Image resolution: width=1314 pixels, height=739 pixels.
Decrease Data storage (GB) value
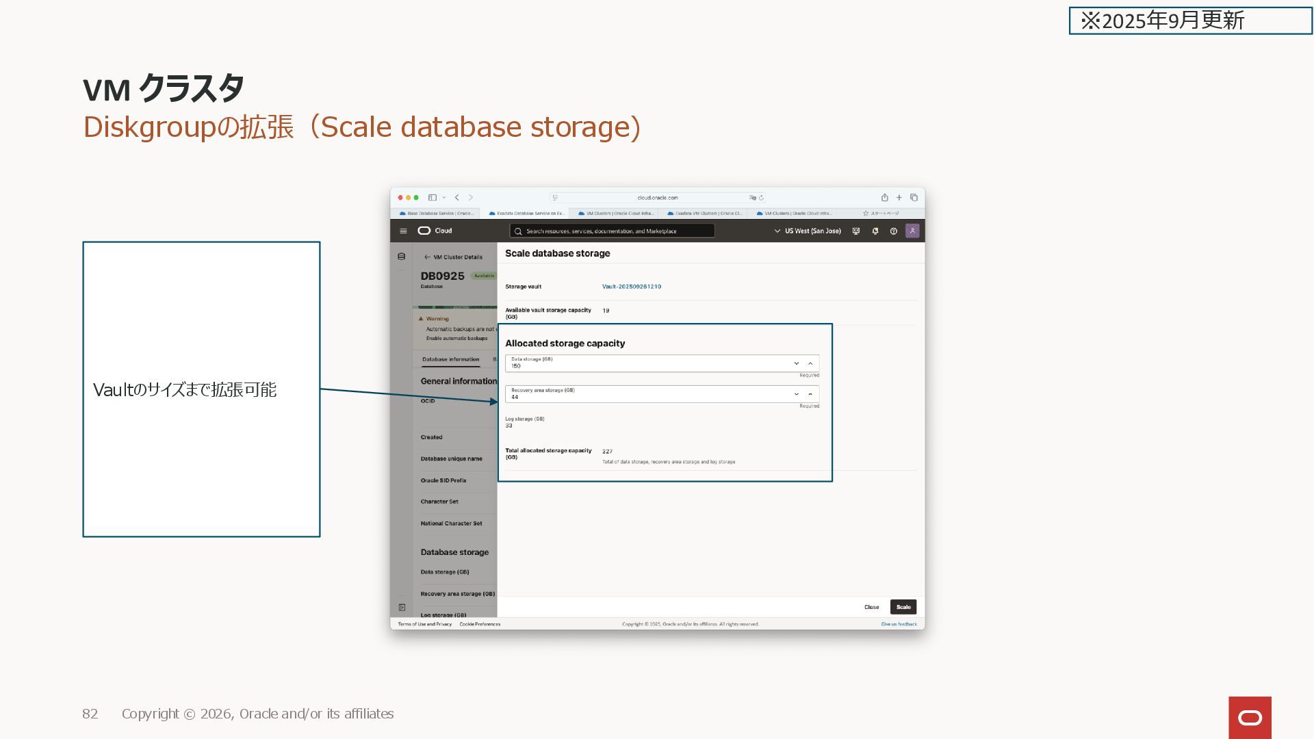click(x=796, y=363)
